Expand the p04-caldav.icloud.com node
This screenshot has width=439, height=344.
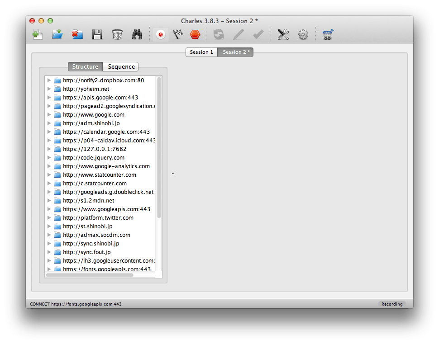[x=49, y=141]
